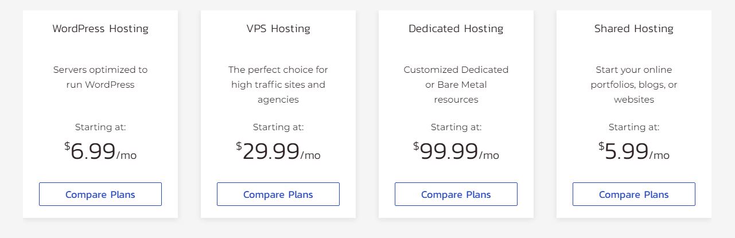The height and width of the screenshot is (238, 735).
Task: Click Compare Plans under WordPress Hosting
Action: 100,194
